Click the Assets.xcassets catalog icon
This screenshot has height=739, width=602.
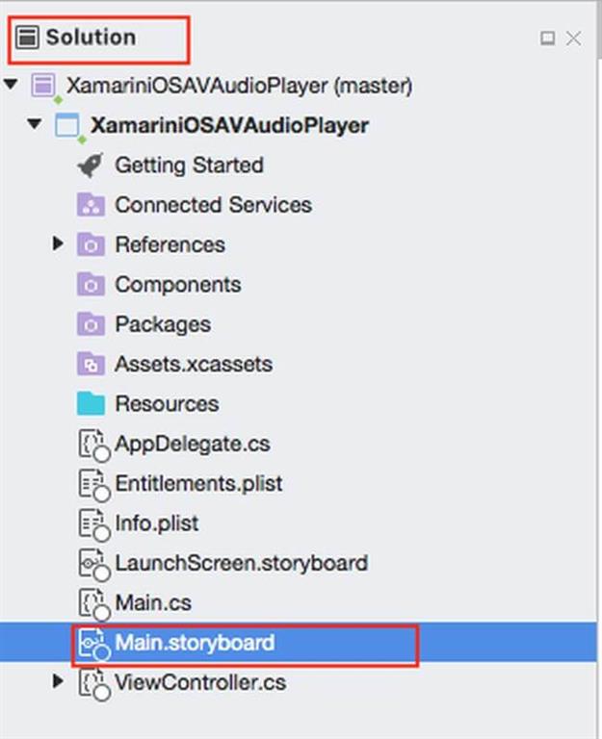(x=91, y=365)
